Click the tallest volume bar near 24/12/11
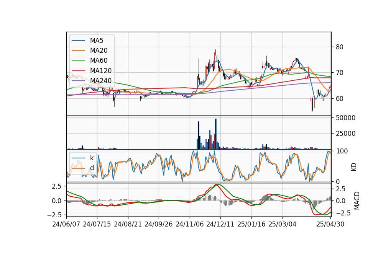This screenshot has height=264, width=368. click(x=216, y=134)
